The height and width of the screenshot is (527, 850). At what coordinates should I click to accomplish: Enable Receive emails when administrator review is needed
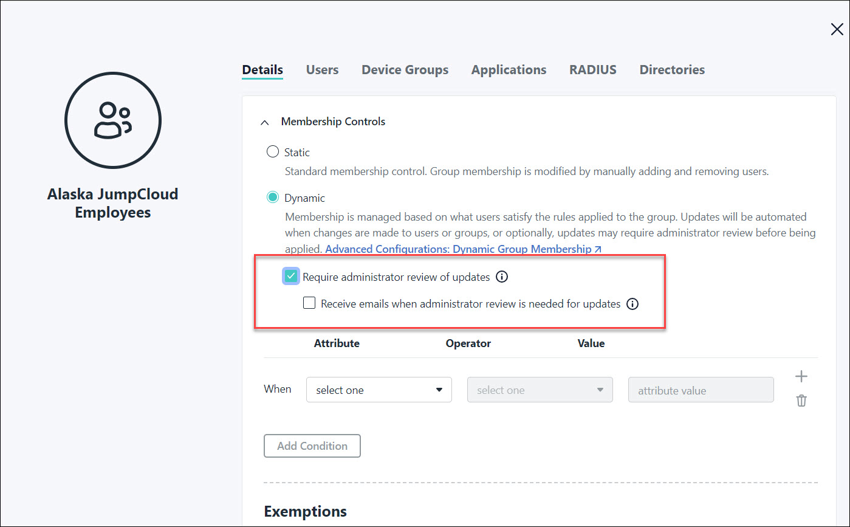(309, 303)
